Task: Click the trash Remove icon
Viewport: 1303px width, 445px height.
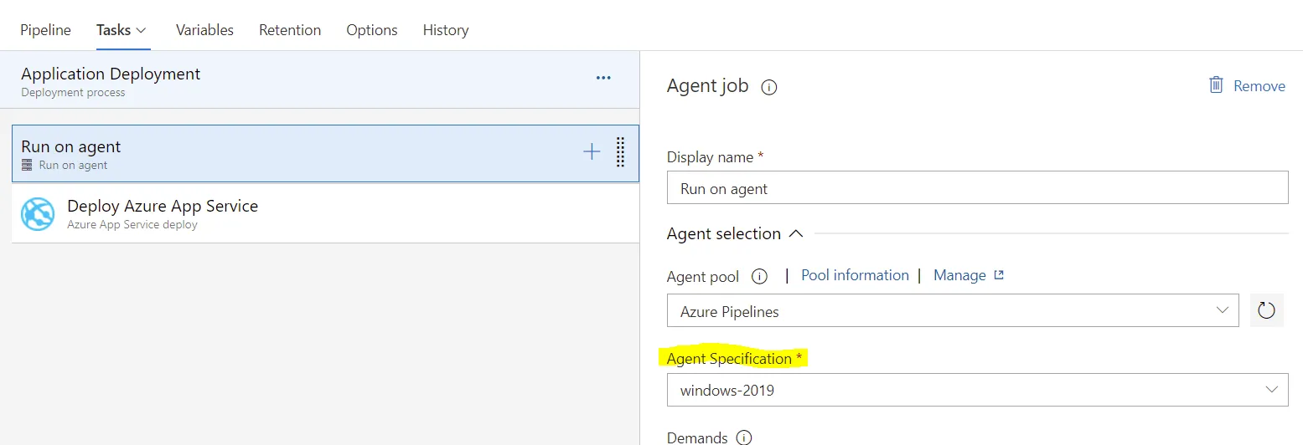Action: (x=1216, y=85)
